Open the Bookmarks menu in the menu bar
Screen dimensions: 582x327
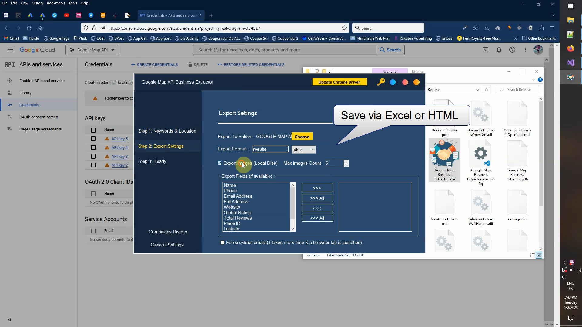(56, 3)
